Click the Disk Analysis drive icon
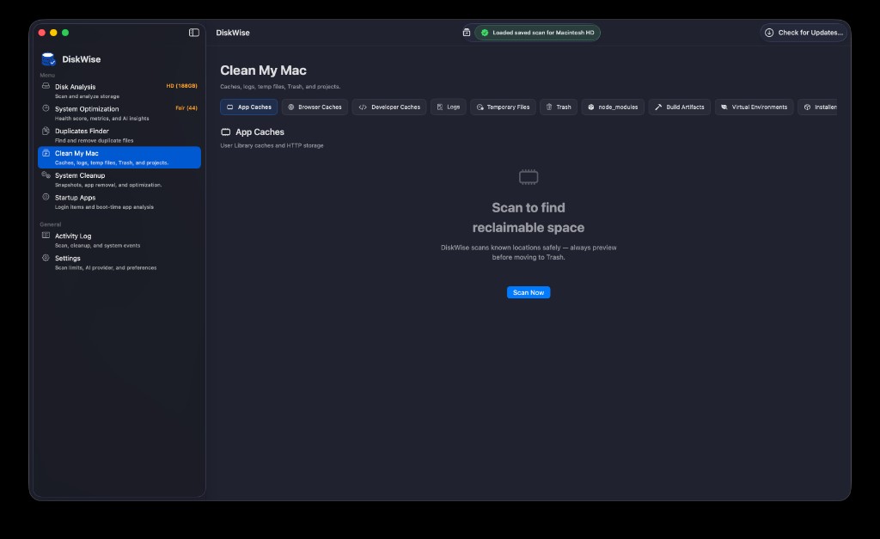 (x=46, y=86)
